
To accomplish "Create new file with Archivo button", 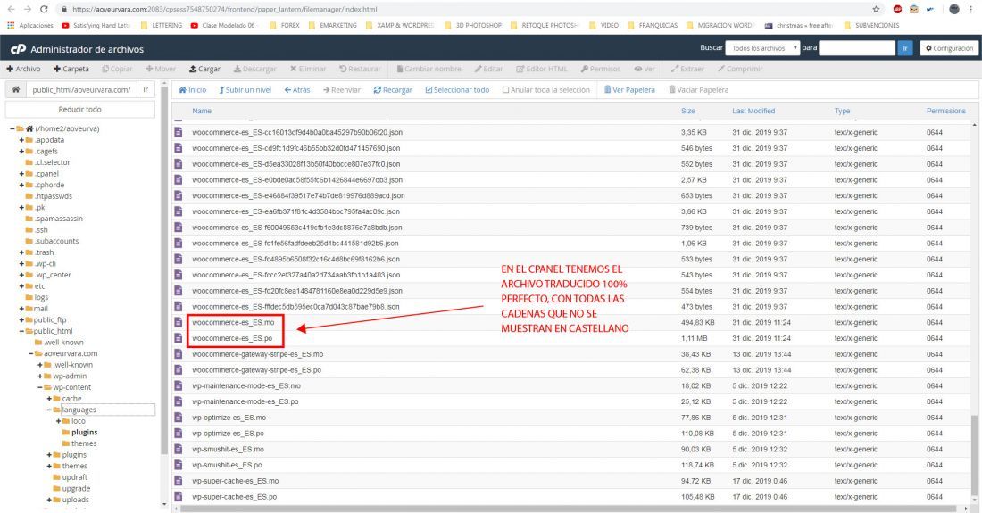I will coord(24,69).
